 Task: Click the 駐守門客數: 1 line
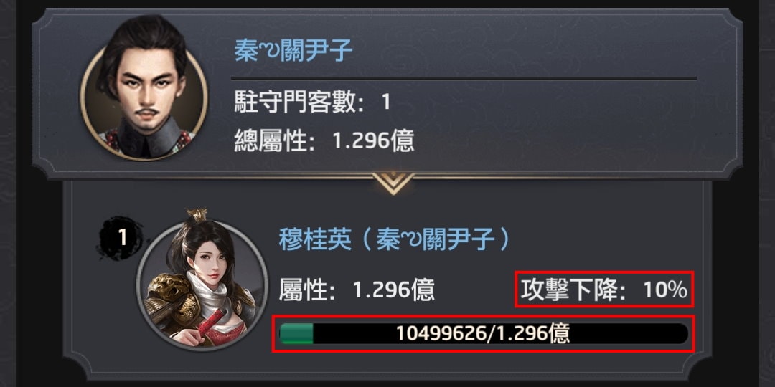click(312, 102)
